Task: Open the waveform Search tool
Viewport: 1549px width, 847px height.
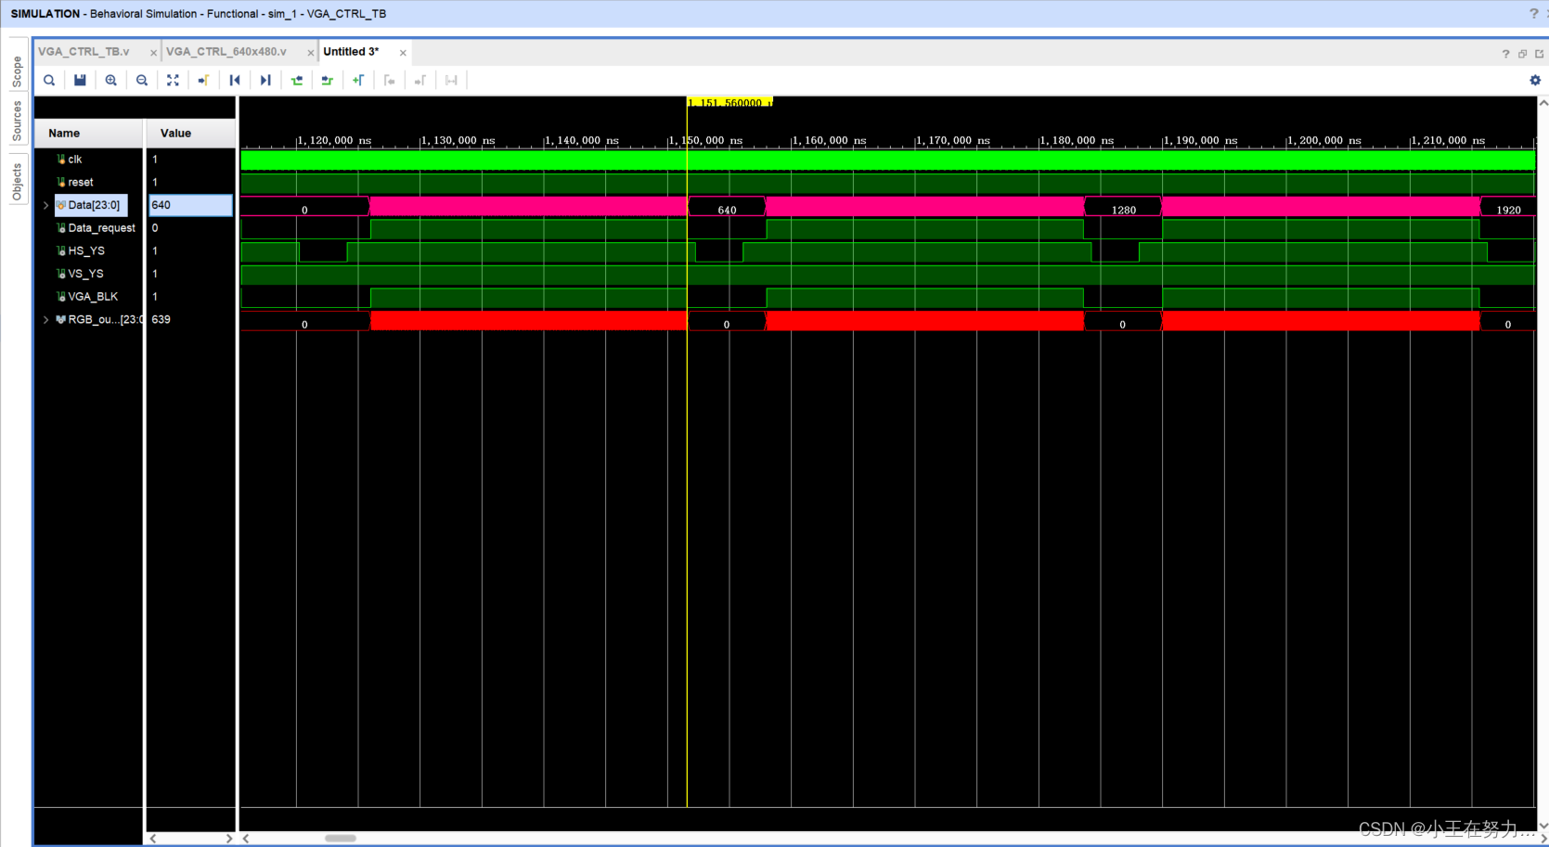Action: tap(49, 81)
